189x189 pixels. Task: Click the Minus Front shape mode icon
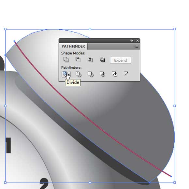coord(78,60)
